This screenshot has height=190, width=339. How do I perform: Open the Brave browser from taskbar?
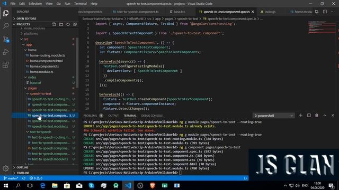point(153,185)
